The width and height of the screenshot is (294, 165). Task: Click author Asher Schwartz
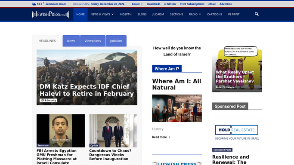click(x=225, y=87)
